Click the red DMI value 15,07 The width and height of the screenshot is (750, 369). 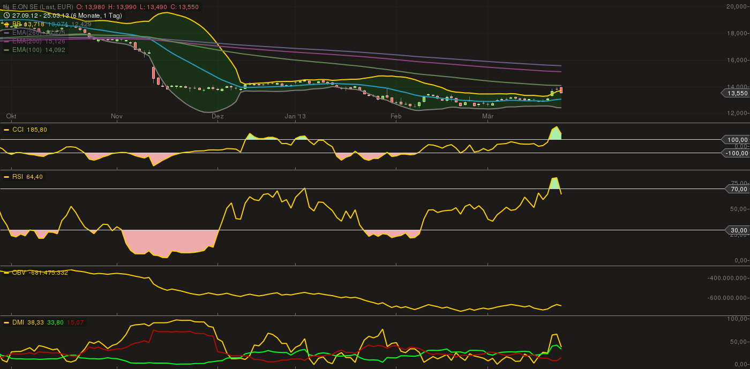click(x=76, y=322)
